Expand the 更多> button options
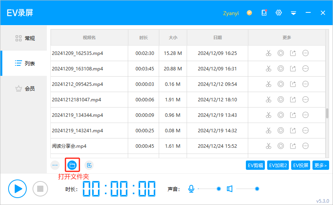The height and width of the screenshot is (205, 333). 321,166
